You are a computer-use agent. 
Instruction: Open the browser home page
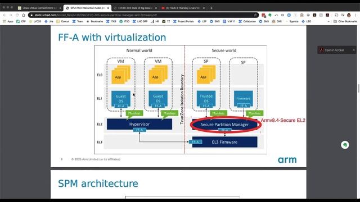[24, 15]
